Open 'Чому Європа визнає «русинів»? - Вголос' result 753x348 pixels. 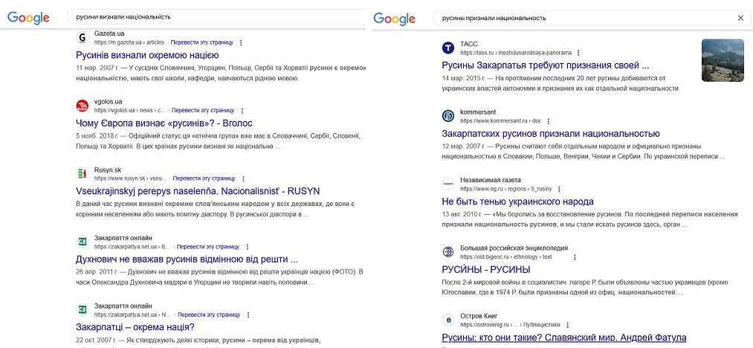[x=164, y=123]
